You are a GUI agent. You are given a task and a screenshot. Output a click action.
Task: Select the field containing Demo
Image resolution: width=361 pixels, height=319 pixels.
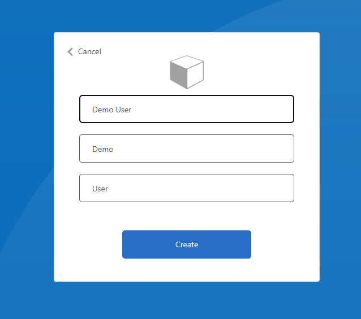pyautogui.click(x=187, y=148)
